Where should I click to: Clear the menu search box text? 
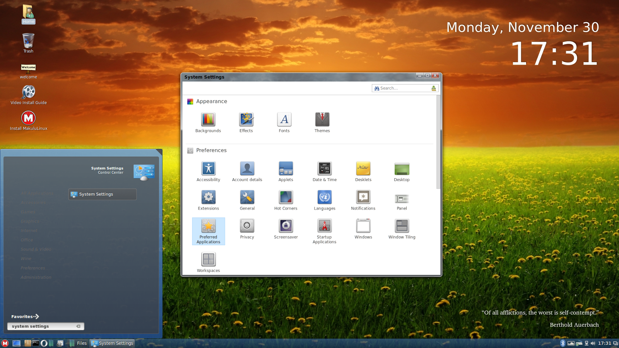[x=79, y=326]
